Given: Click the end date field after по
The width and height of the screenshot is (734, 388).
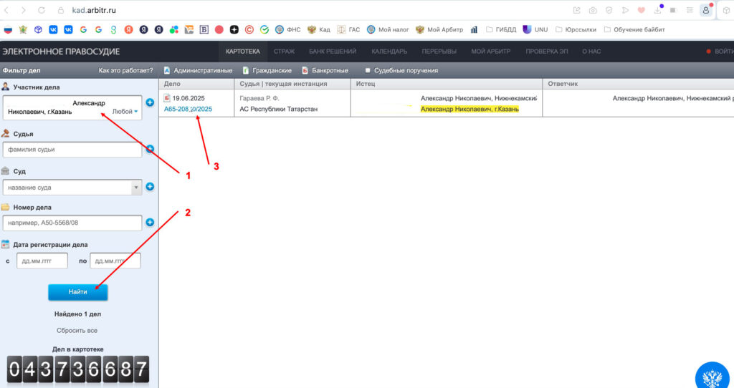Looking at the screenshot, I should point(115,261).
